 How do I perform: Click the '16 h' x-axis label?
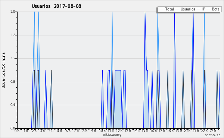click(x=153, y=131)
